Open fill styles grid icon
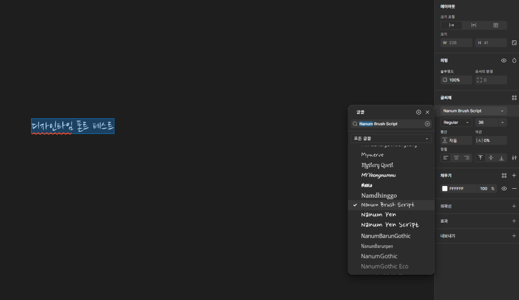Viewport: 519px width, 300px height. pyautogui.click(x=504, y=175)
